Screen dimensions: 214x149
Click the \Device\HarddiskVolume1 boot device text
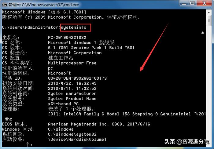pyautogui.click(x=77, y=140)
